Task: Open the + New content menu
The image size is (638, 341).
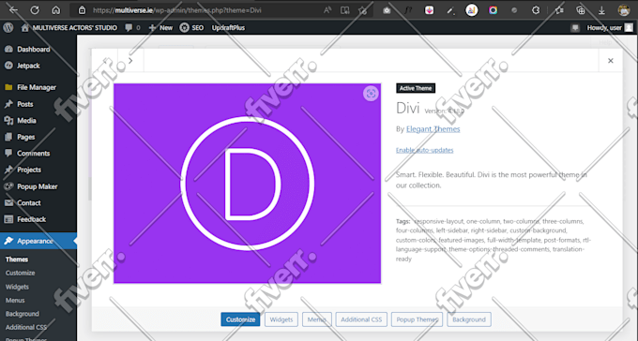Action: pos(160,28)
